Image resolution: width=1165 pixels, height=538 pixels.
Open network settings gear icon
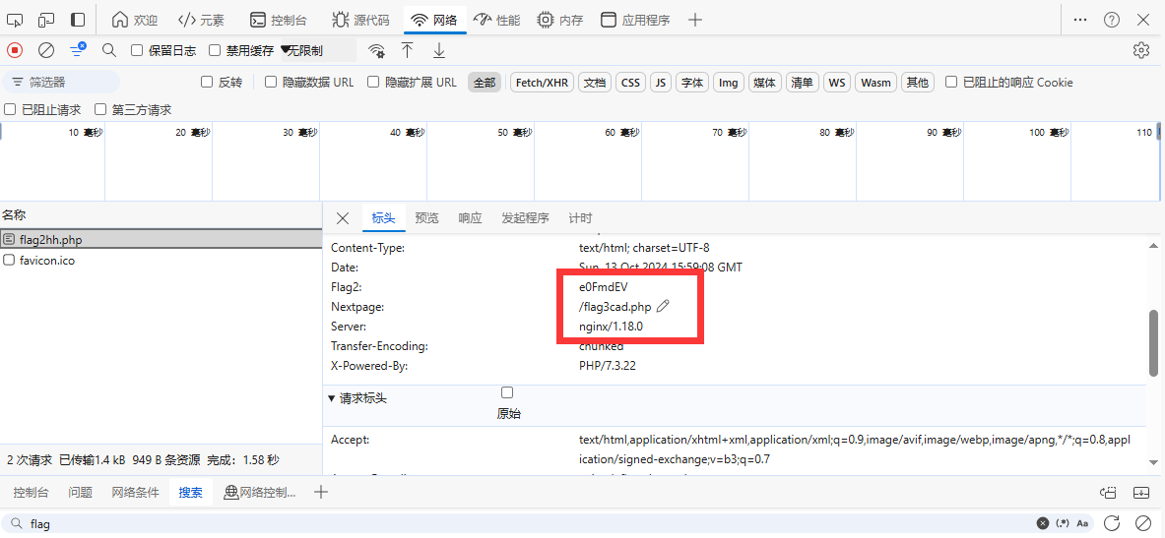1141,50
